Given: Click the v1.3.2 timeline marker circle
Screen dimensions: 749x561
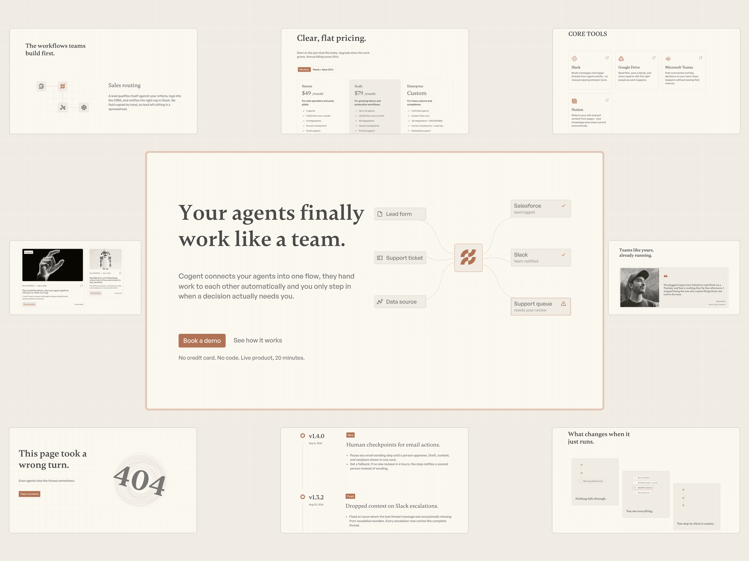Looking at the screenshot, I should [x=302, y=497].
